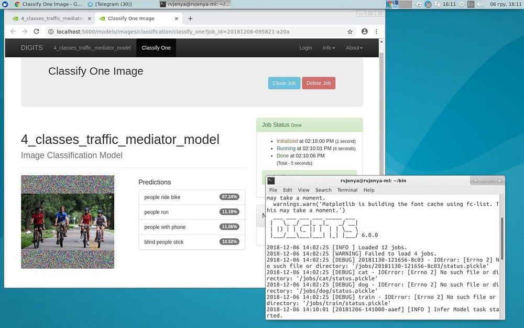The image size is (524, 328).
Task: Open the terminal Help menu
Action: point(369,190)
